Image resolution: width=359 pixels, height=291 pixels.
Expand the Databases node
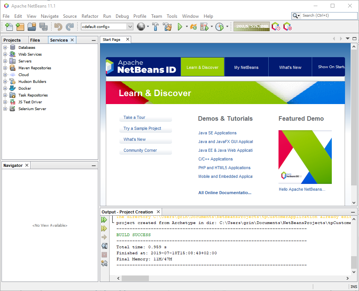(5, 47)
